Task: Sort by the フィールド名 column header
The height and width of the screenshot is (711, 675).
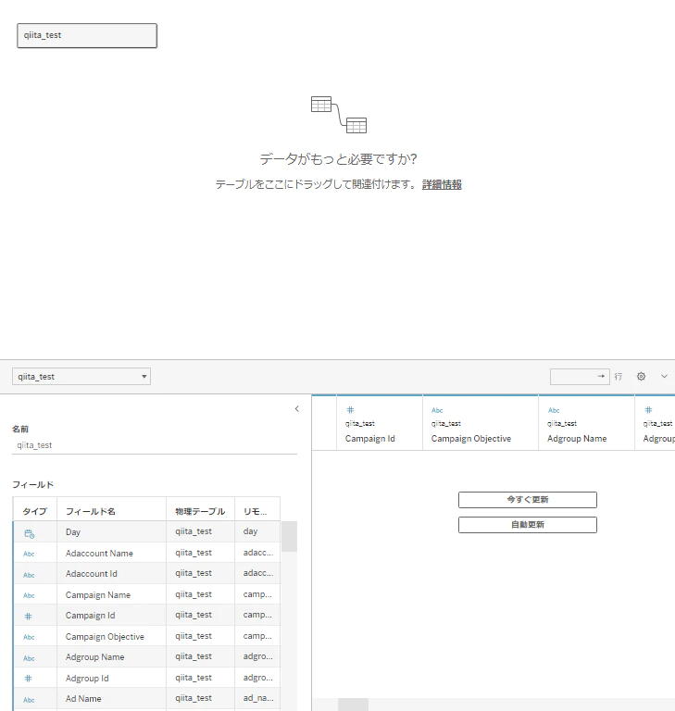Action: click(90, 511)
